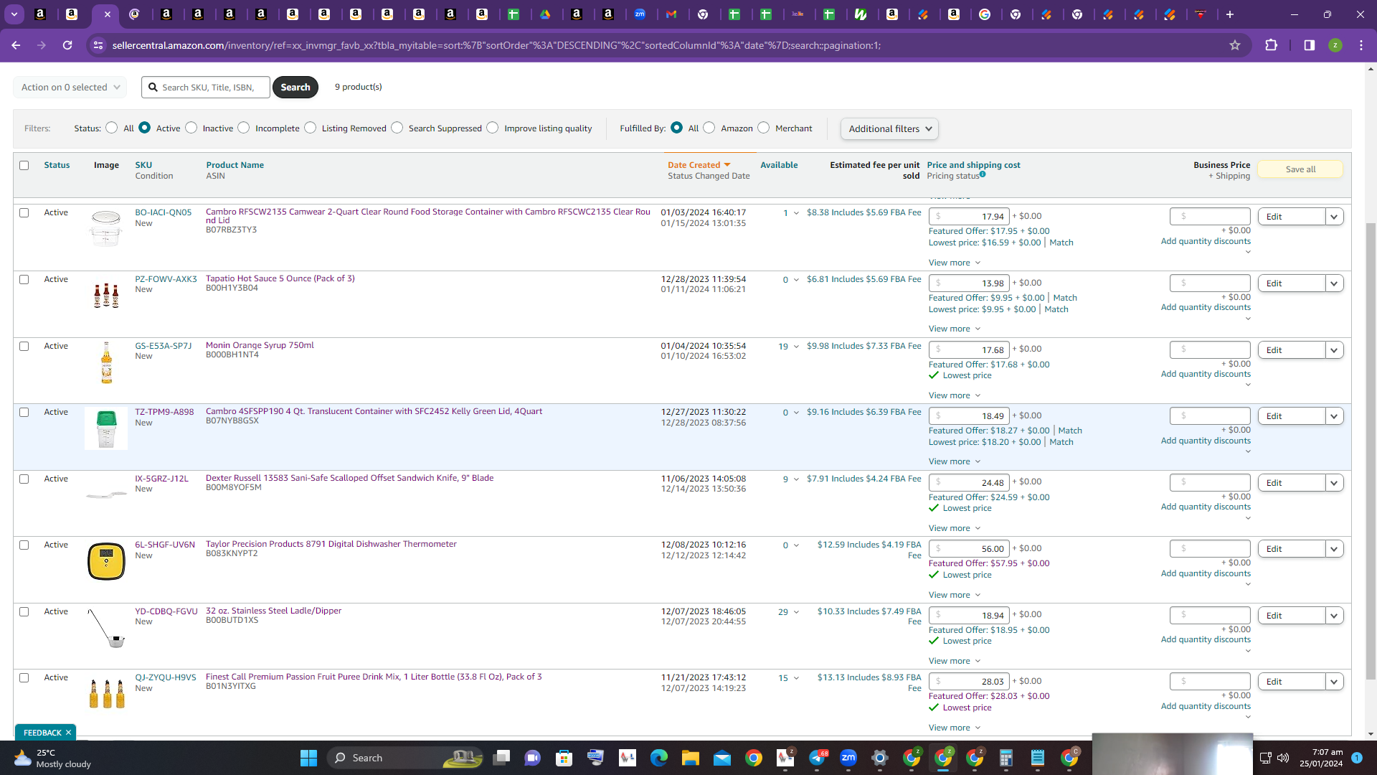1377x775 pixels.
Task: Expand available quantity arrow for Finest Call Puree
Action: click(x=796, y=678)
